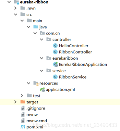This screenshot has height=131, width=120.
Task: Select the com.cn package label
Action: 53,33
